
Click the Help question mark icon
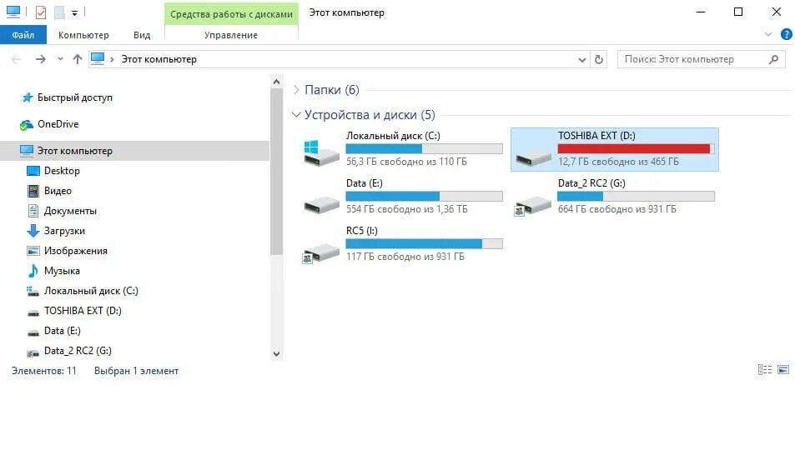tap(786, 35)
